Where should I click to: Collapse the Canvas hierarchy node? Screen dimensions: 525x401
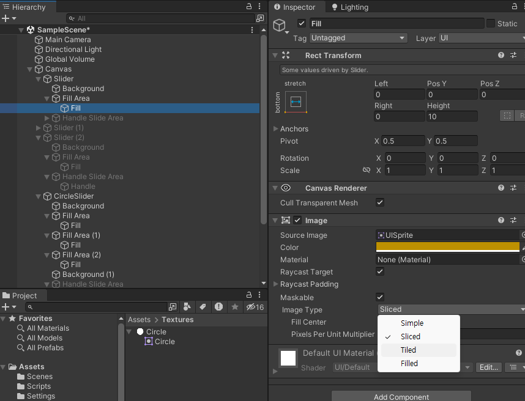coord(30,69)
